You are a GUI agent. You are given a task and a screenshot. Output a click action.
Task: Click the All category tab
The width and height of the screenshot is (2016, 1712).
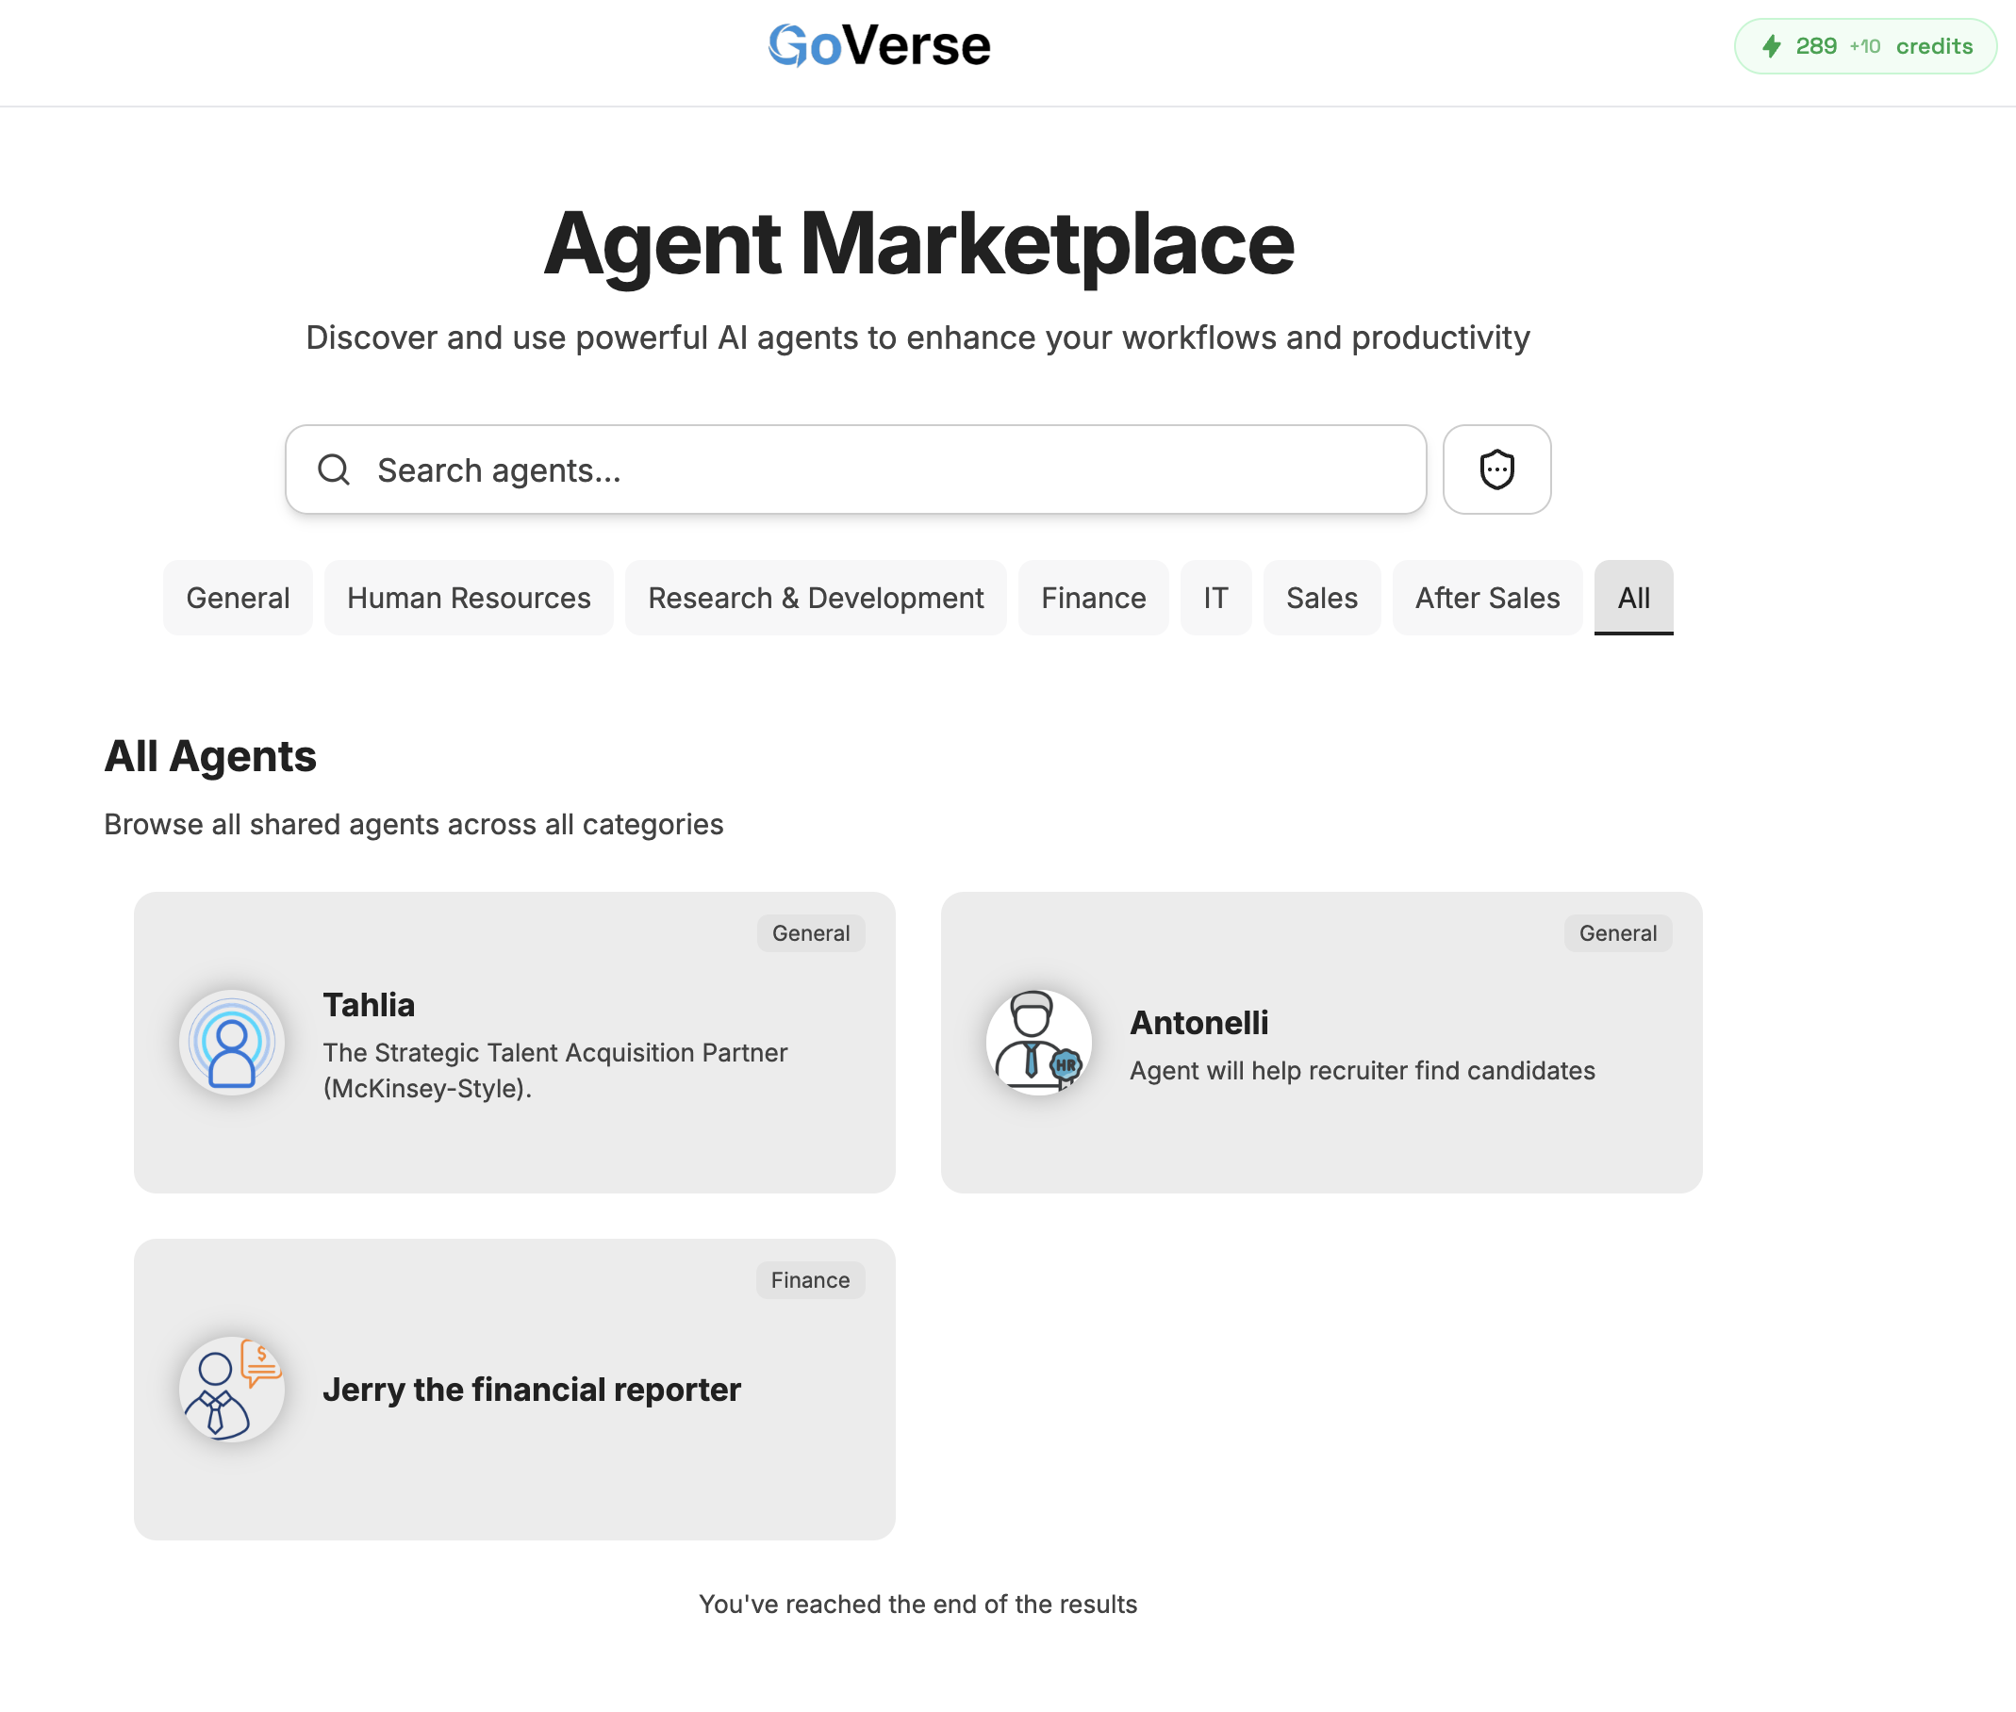click(1632, 598)
